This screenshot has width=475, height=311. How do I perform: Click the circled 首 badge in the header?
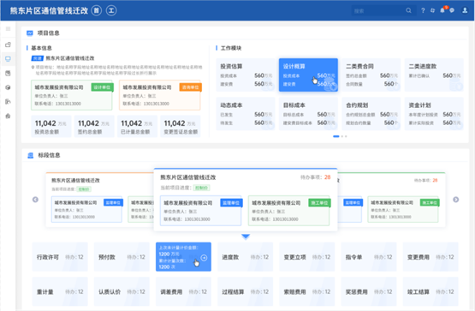[97, 10]
